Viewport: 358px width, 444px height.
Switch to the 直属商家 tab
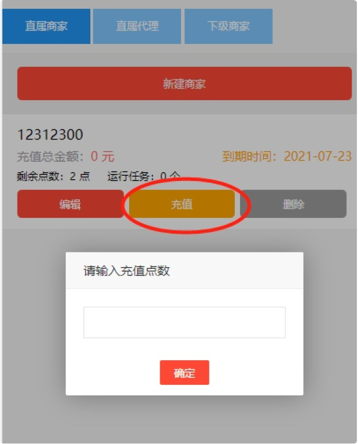(x=46, y=26)
